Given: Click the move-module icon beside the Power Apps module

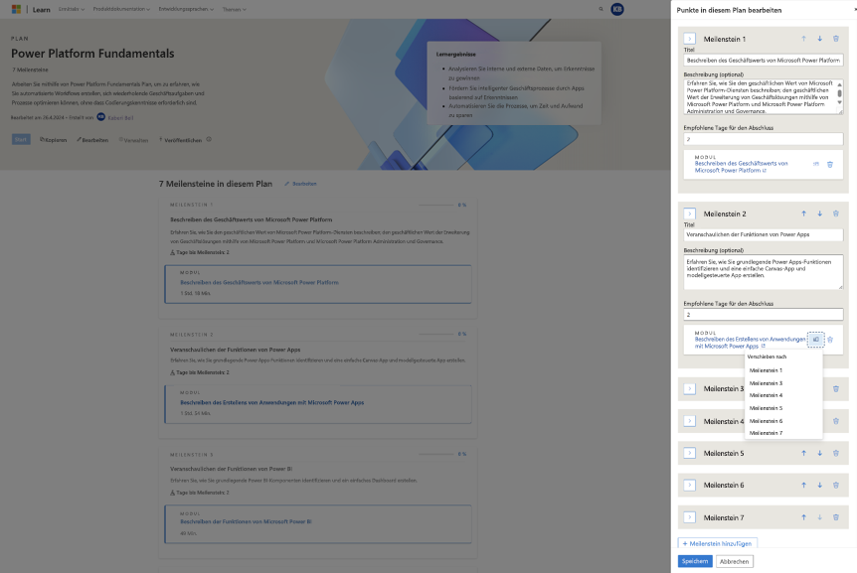Looking at the screenshot, I should pyautogui.click(x=815, y=340).
